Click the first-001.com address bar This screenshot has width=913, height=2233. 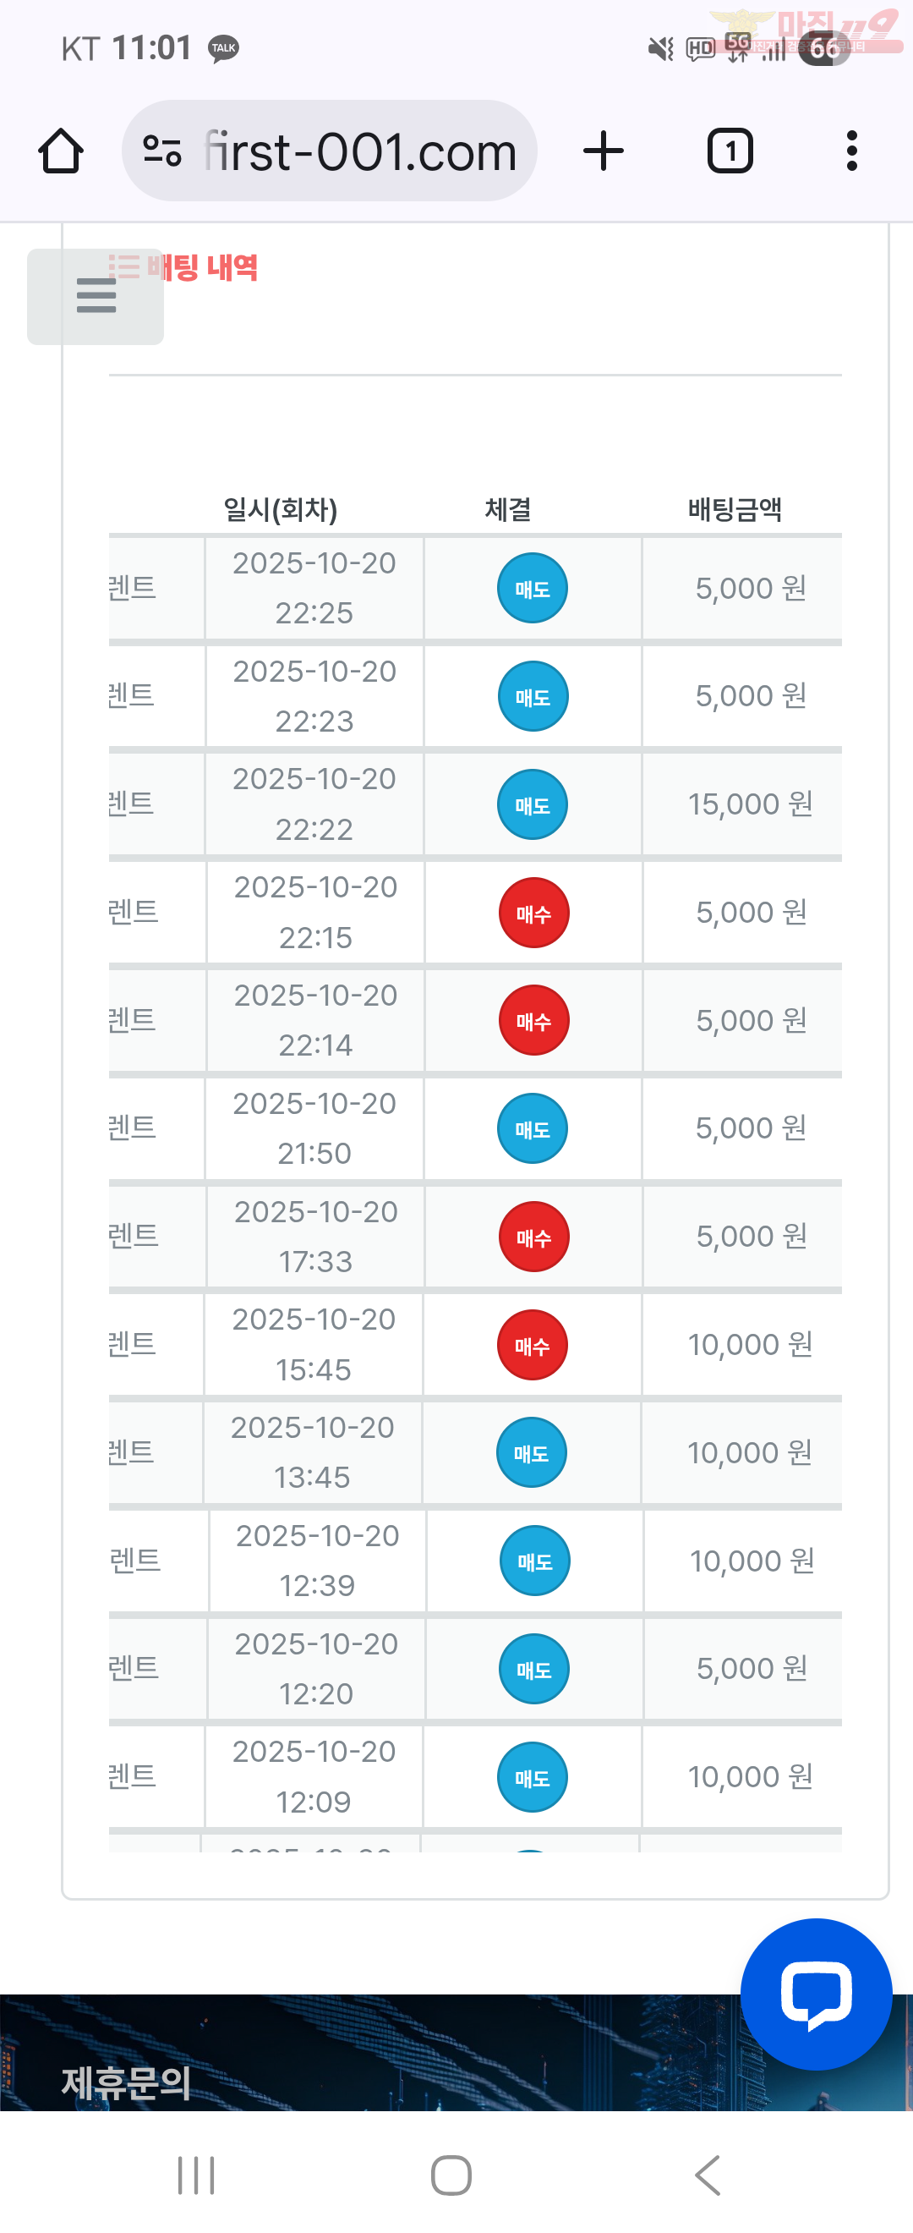click(x=359, y=151)
